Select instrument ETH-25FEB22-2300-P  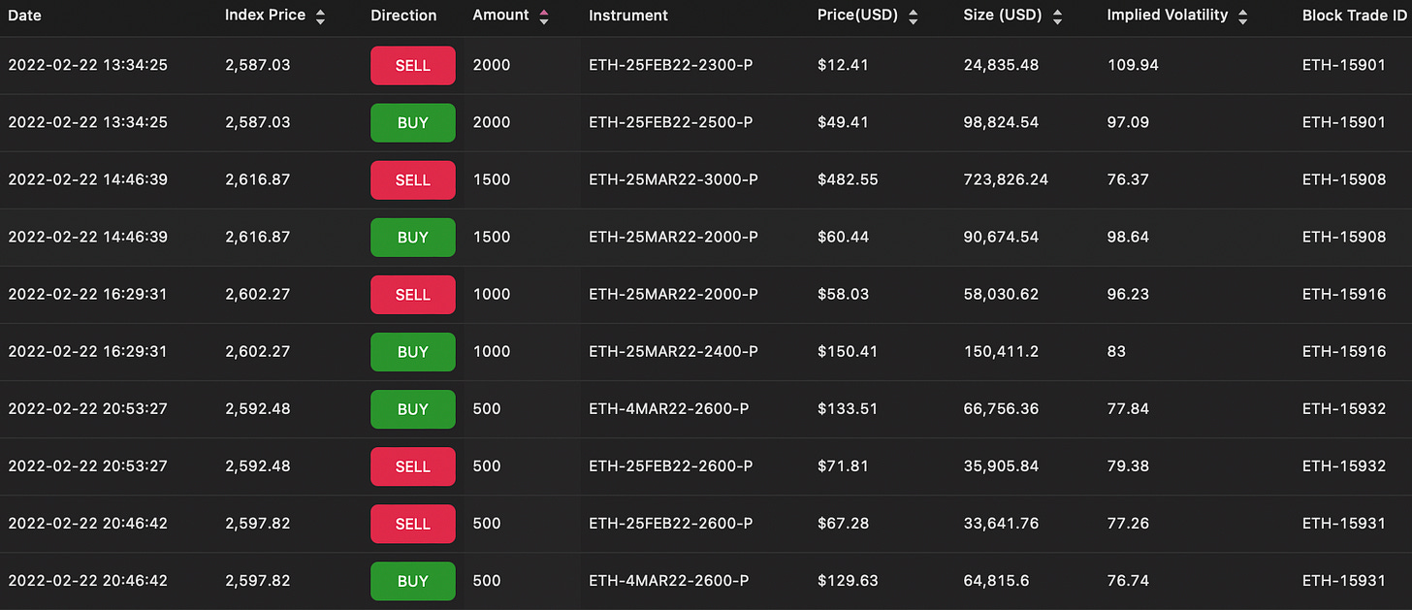(671, 65)
